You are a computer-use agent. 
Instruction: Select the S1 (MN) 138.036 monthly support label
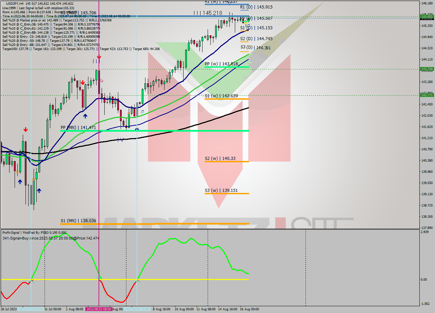coord(78,221)
